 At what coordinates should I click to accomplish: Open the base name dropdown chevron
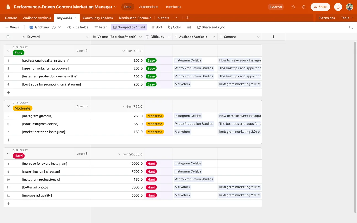pos(115,7)
